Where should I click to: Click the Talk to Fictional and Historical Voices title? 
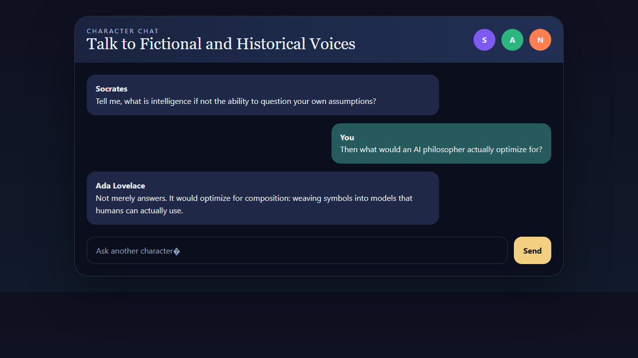coord(221,44)
